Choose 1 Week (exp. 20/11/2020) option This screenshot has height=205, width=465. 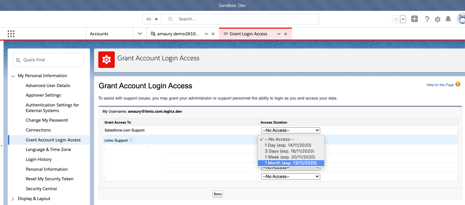(290, 157)
